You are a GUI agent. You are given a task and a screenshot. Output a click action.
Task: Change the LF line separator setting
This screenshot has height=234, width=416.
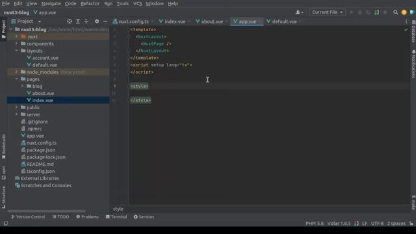click(365, 224)
